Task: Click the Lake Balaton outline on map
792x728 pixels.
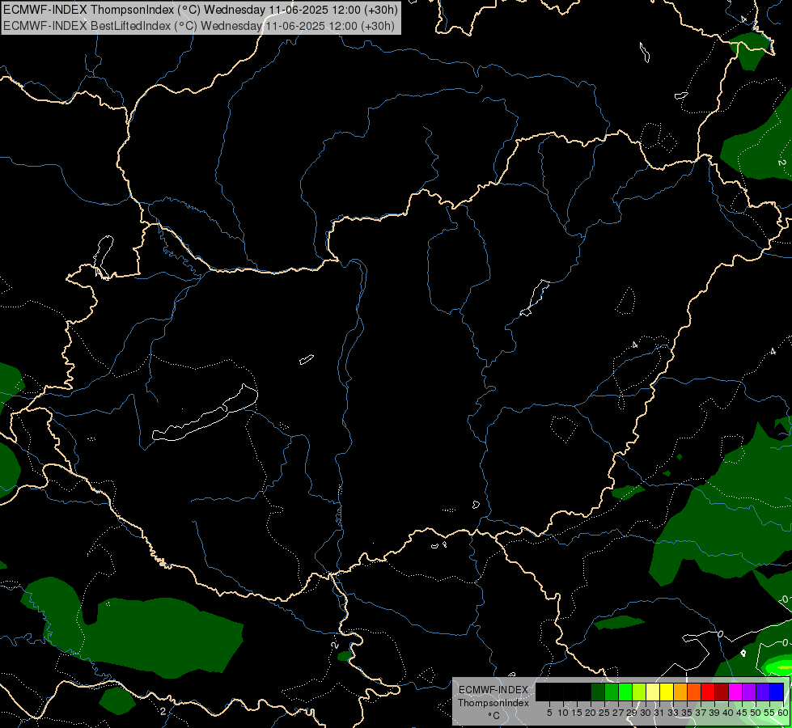Action: 205,413
